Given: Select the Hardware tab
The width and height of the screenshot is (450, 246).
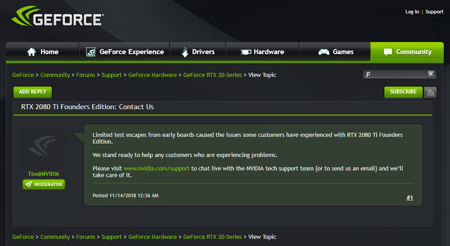Looking at the screenshot, I should click(262, 52).
